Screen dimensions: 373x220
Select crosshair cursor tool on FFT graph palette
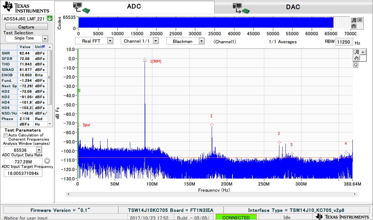[x=363, y=52]
